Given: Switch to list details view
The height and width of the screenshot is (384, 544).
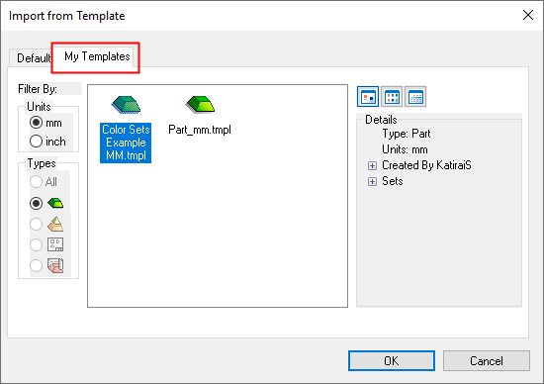Looking at the screenshot, I should point(415,97).
